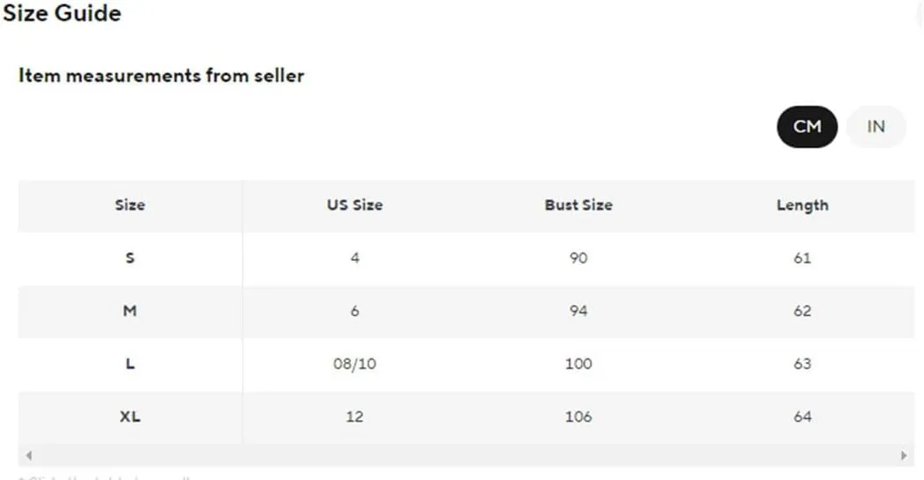Click the S size row label
The image size is (924, 480).
click(130, 258)
